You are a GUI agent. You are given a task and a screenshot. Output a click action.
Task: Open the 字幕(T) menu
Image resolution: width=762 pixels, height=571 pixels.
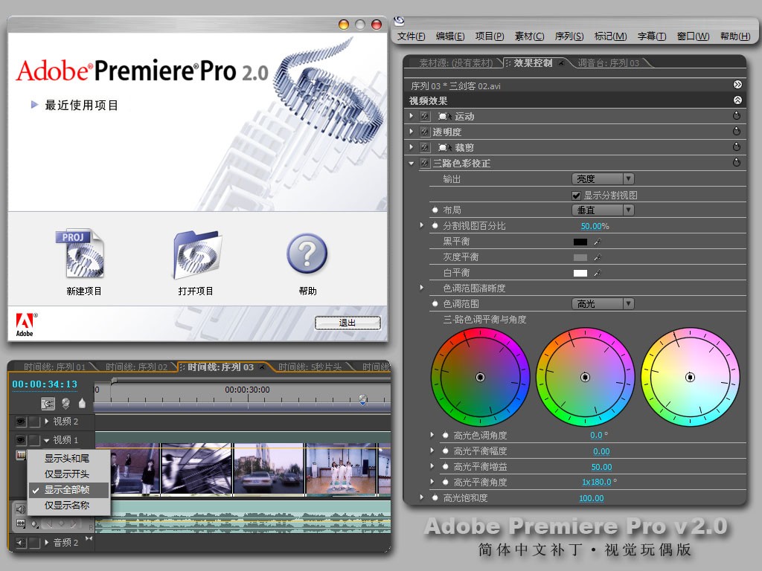point(652,36)
